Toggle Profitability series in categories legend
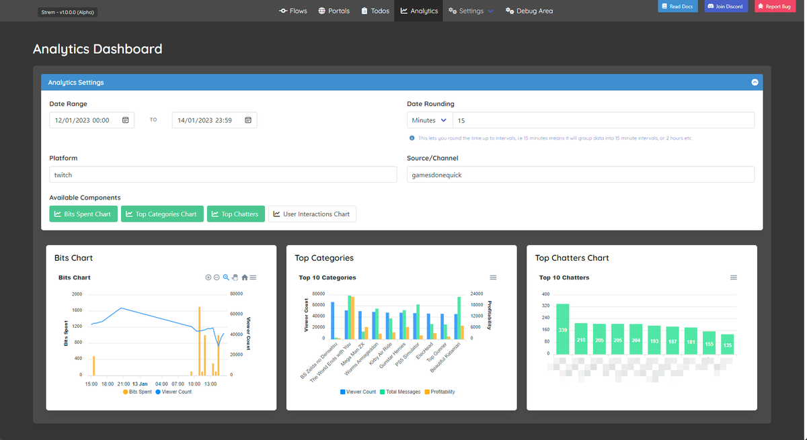 click(439, 392)
